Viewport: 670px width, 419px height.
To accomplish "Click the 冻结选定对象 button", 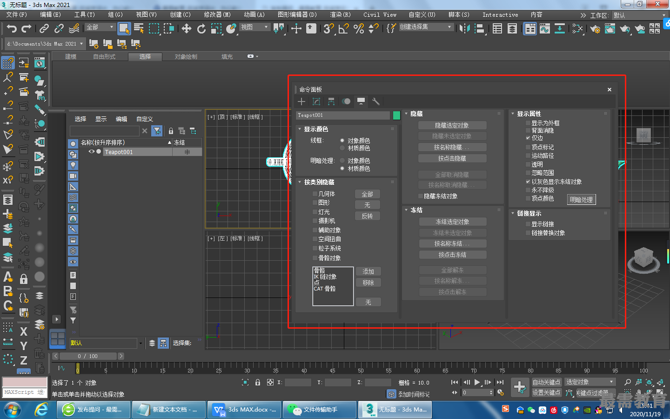I will (452, 222).
